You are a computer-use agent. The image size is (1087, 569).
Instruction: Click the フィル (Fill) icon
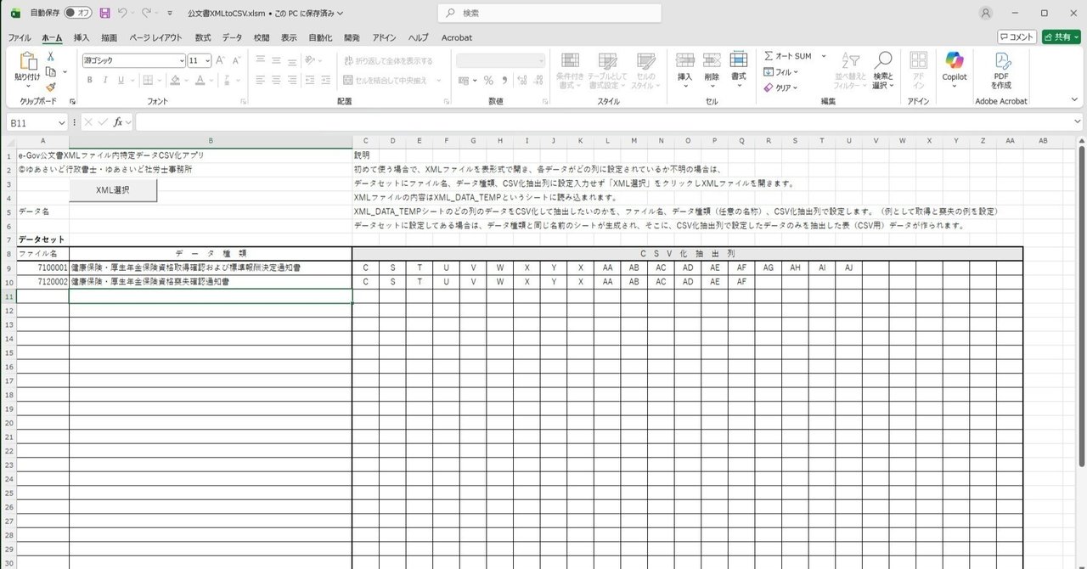(769, 72)
